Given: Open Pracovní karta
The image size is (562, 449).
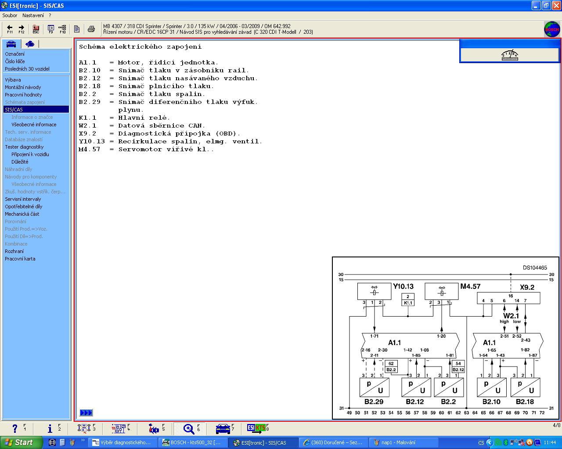Looking at the screenshot, I should tap(20, 259).
